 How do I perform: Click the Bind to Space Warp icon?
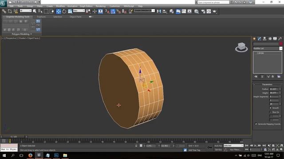tap(16, 11)
